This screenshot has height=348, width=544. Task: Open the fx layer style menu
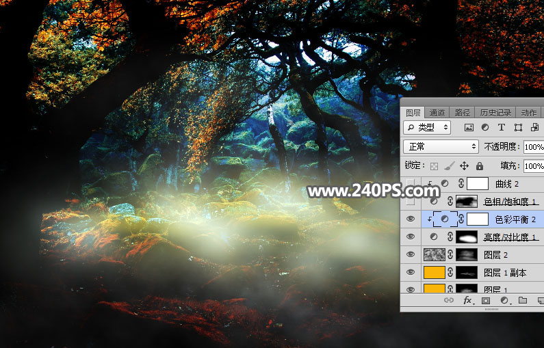[467, 301]
